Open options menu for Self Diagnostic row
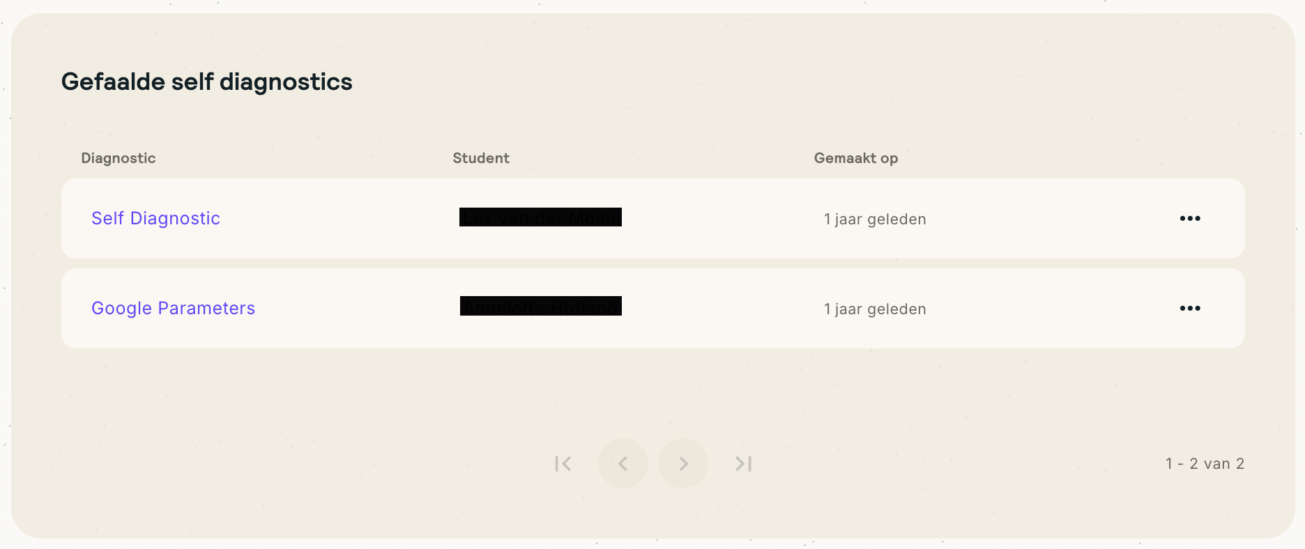 coord(1190,219)
